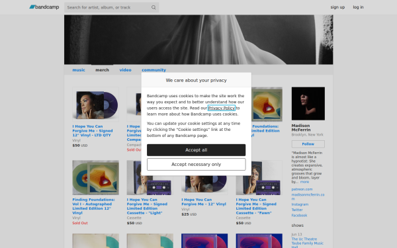Screen dimensions: 397x248
Task: Open the log in link
Action: click(x=358, y=7)
